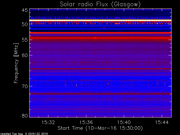Viewport: 180px width, 135px height.
Task: Click the 15:40 time axis label
Action: [124, 122]
